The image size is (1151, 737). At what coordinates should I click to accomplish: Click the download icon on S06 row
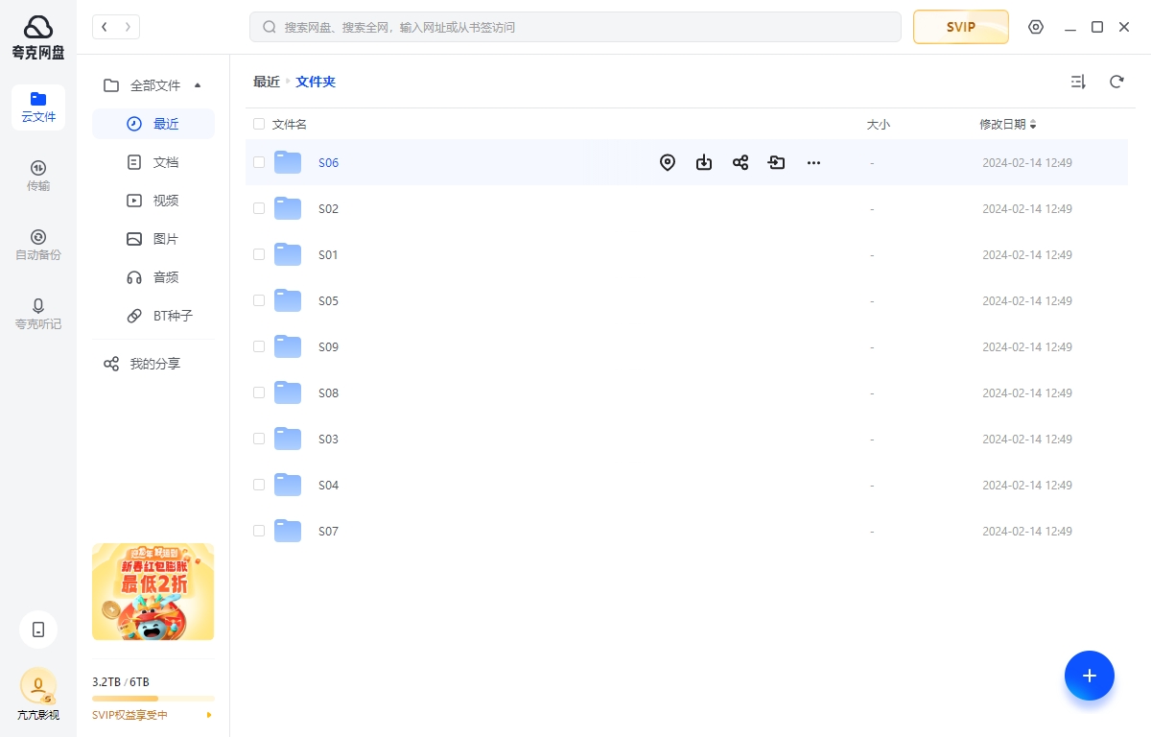tap(704, 163)
